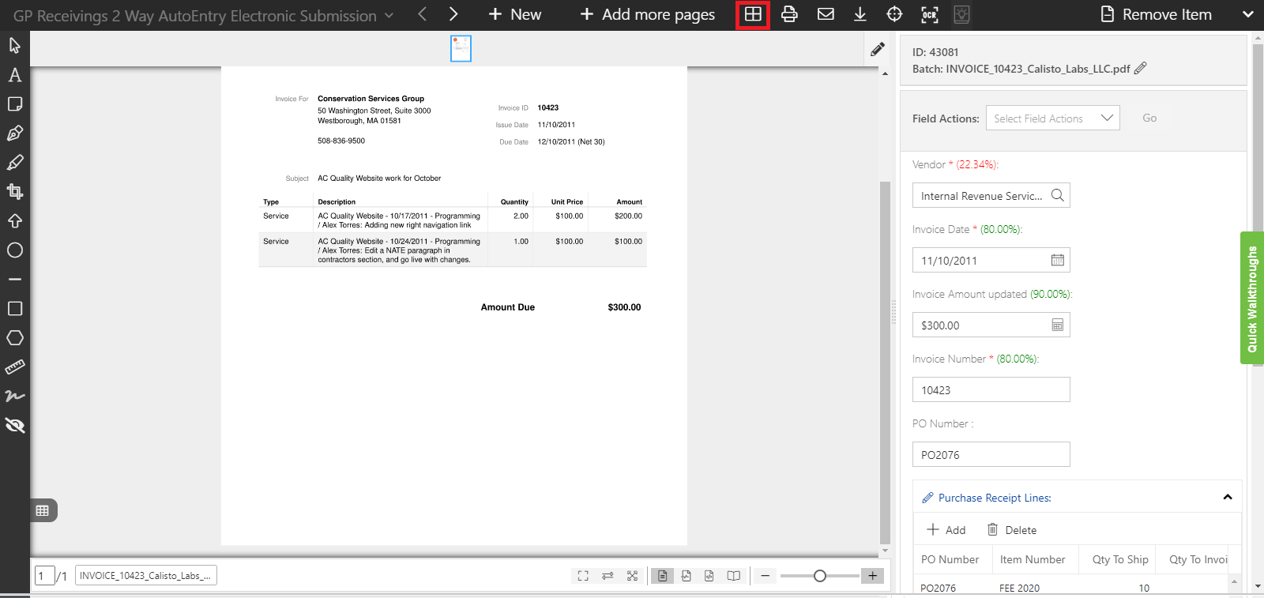Click Remove Item button
1264x598 pixels.
tap(1157, 14)
